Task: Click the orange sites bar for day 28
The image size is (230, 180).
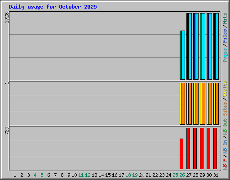Action: 197,103
